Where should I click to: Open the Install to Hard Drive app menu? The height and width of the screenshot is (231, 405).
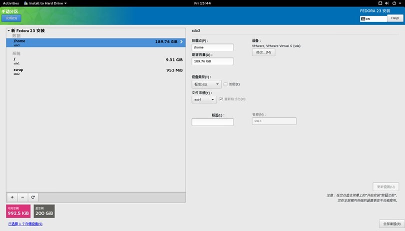pyautogui.click(x=48, y=3)
